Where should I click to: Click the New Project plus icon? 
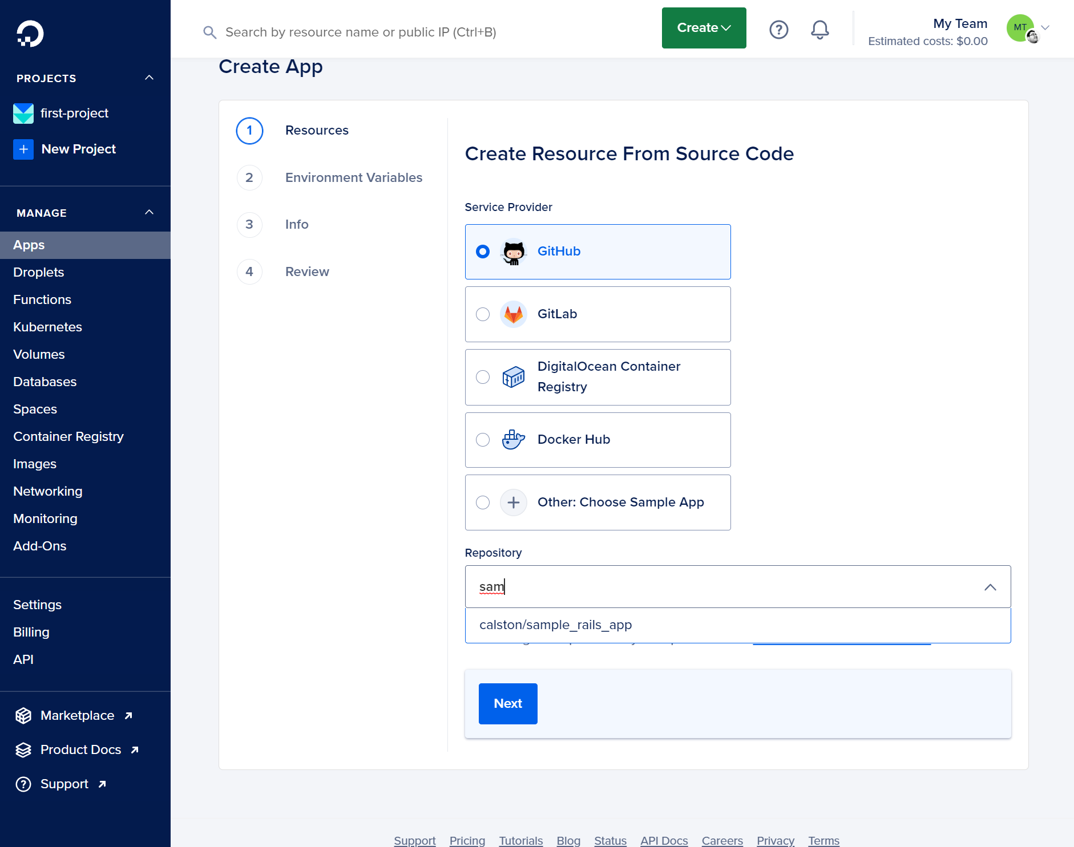(23, 149)
